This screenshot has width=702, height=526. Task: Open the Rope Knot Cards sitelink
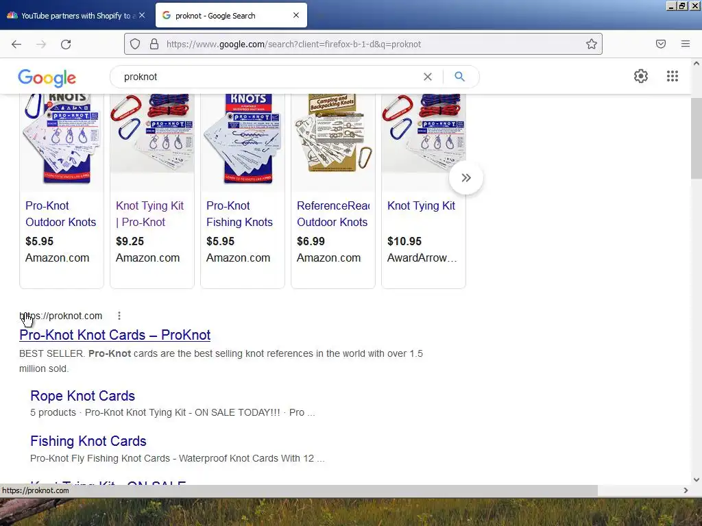82,395
